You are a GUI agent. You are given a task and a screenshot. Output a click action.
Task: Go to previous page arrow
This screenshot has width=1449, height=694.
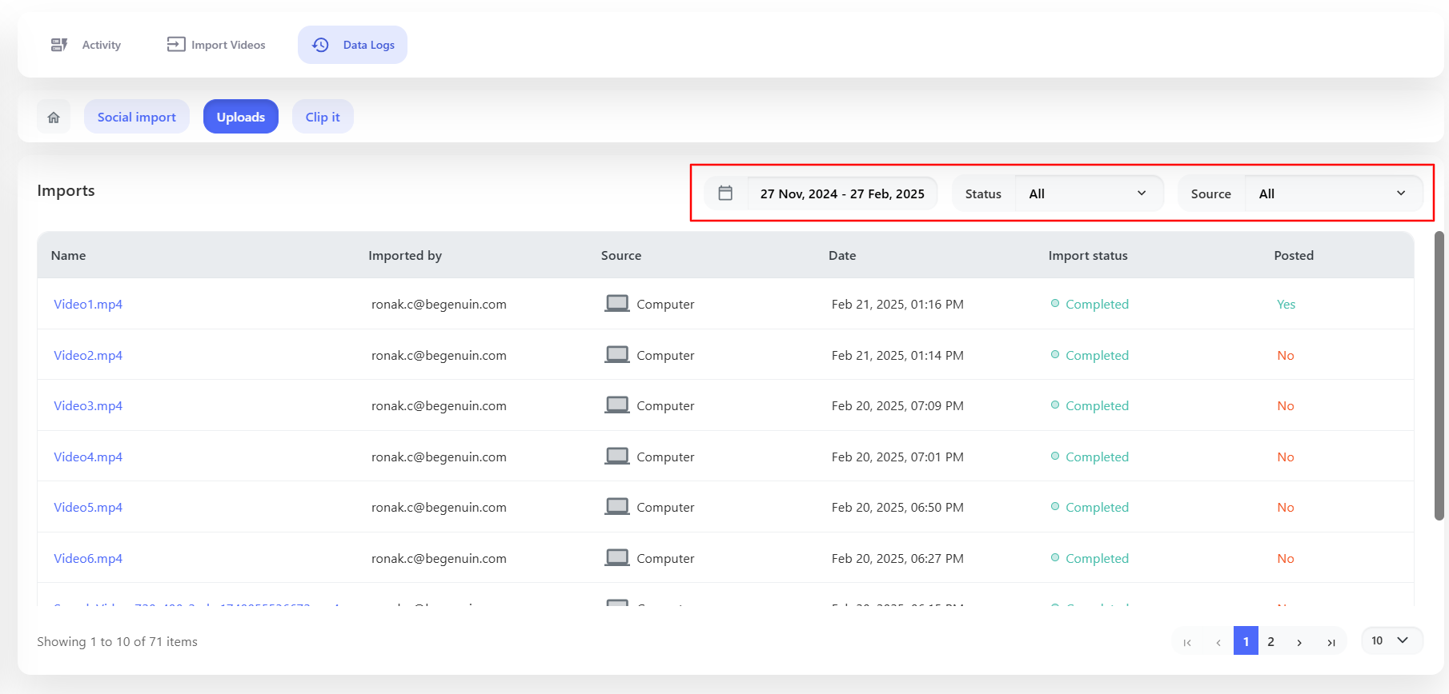click(1218, 642)
